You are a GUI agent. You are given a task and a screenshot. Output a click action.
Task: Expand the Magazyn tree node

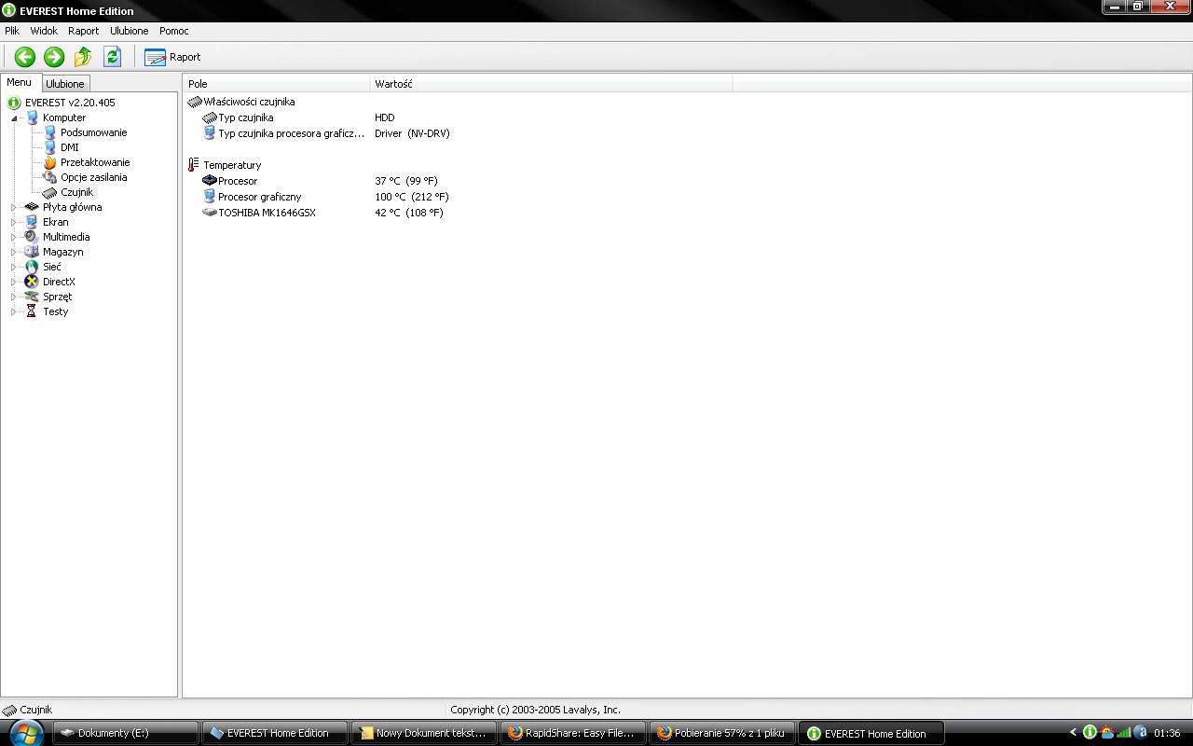point(14,252)
